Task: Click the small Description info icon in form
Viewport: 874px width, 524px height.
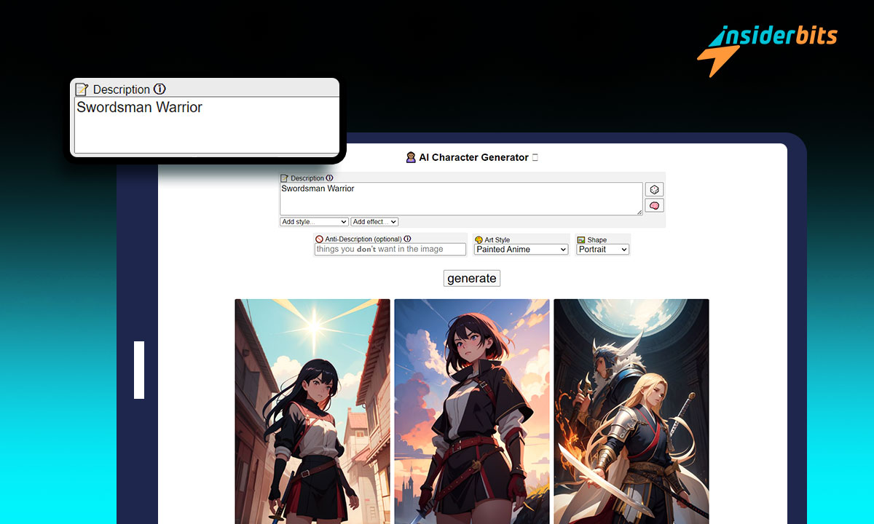Action: (x=329, y=178)
